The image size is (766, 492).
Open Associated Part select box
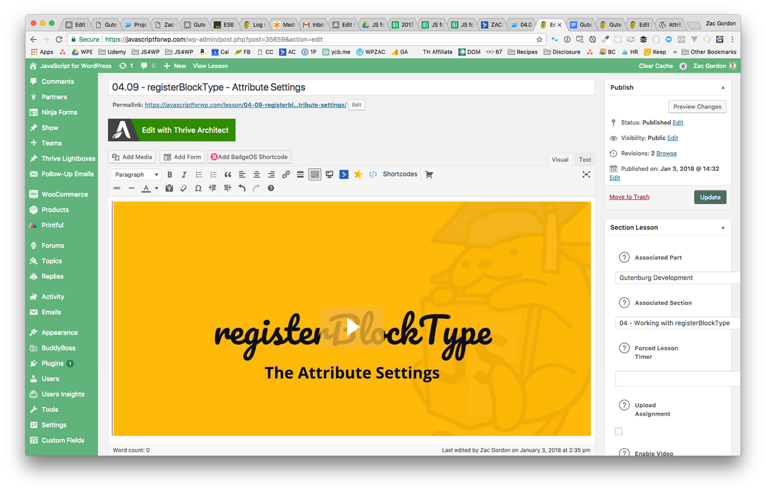[678, 278]
